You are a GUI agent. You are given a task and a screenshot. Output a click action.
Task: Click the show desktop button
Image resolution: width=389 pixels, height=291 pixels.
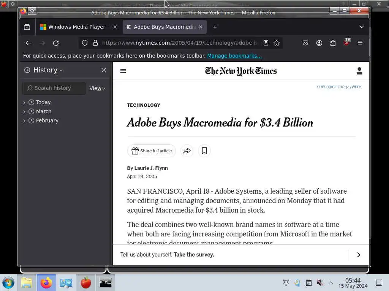[x=379, y=283]
